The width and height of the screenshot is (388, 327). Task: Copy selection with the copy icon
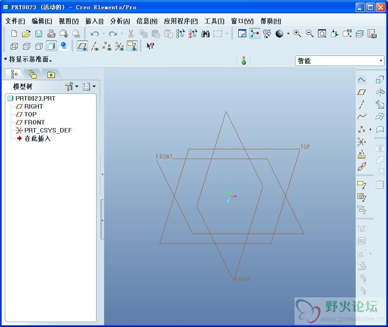[144, 34]
